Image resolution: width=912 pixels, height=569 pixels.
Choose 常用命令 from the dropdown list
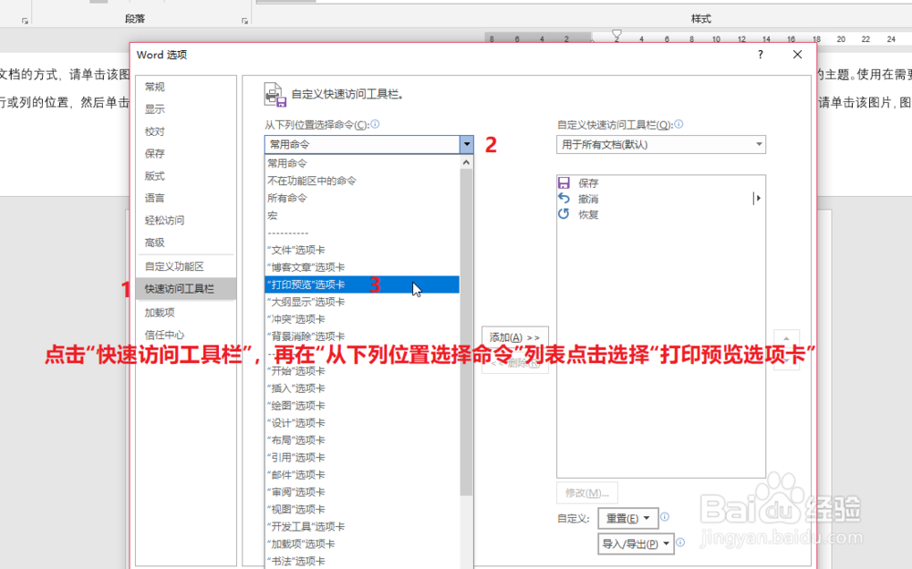(x=362, y=163)
